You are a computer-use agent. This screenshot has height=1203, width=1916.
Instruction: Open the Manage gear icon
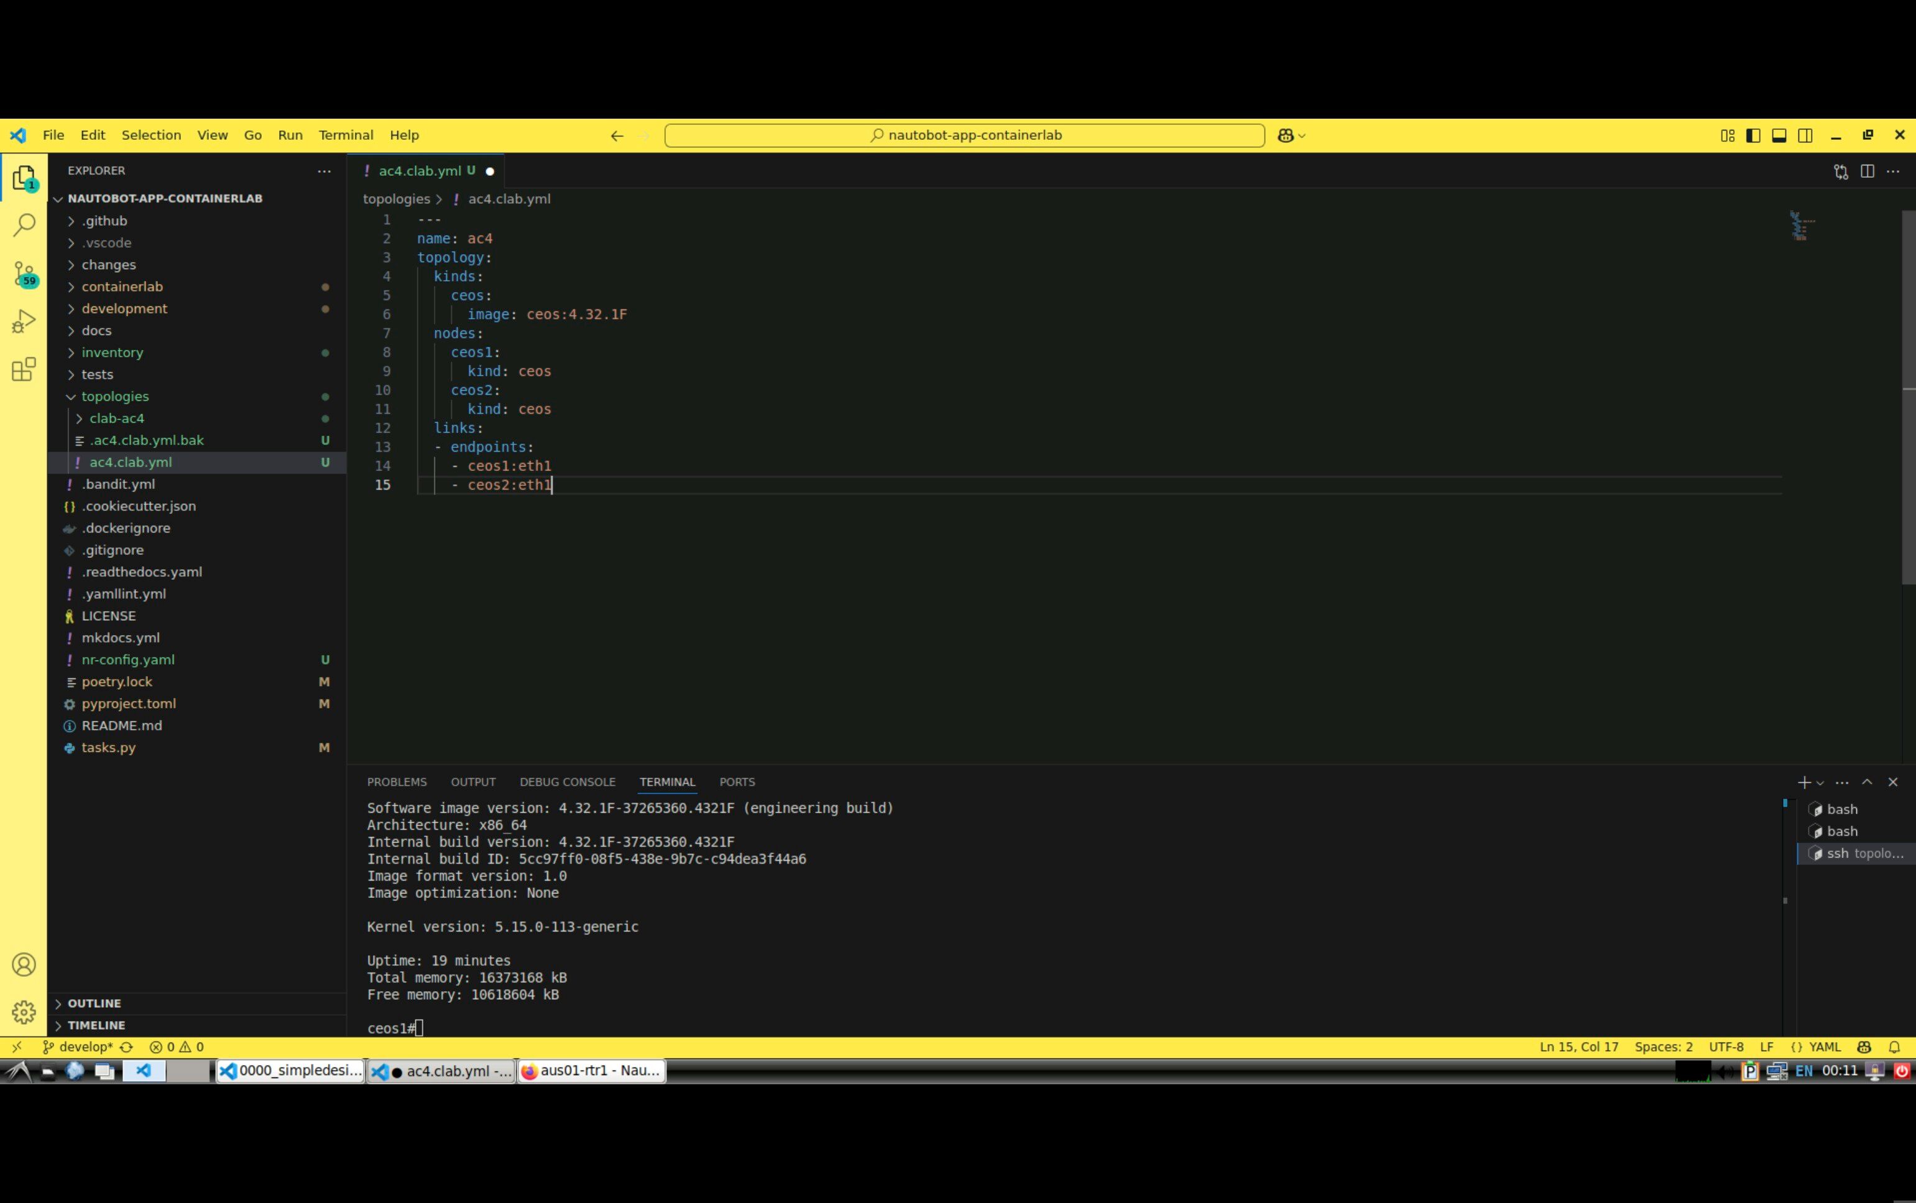(x=24, y=1012)
